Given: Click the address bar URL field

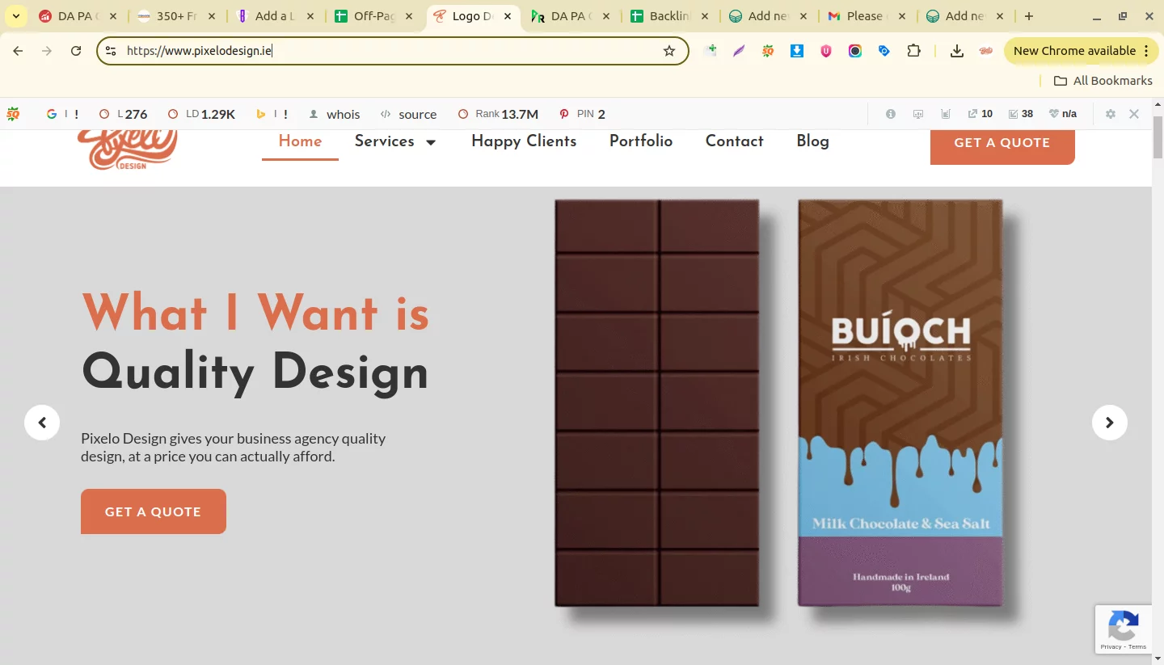Looking at the screenshot, I should point(392,51).
